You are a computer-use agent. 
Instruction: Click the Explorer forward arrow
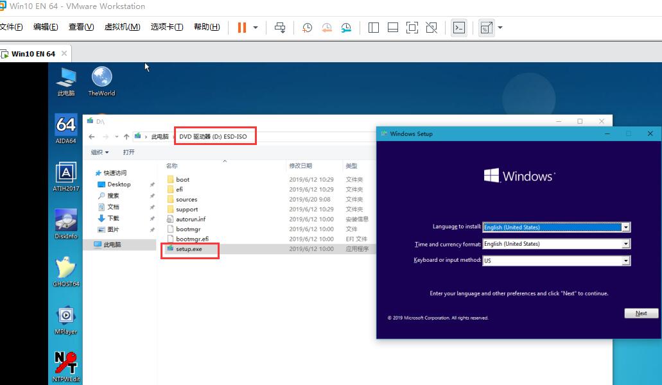pyautogui.click(x=105, y=137)
